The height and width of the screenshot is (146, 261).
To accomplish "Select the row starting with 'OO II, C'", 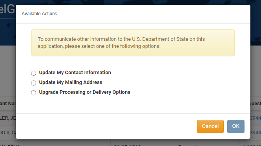I will pos(8,133).
